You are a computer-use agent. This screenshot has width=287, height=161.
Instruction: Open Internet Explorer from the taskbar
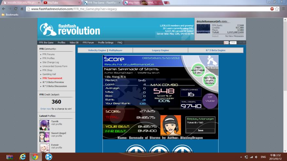click(x=23, y=157)
